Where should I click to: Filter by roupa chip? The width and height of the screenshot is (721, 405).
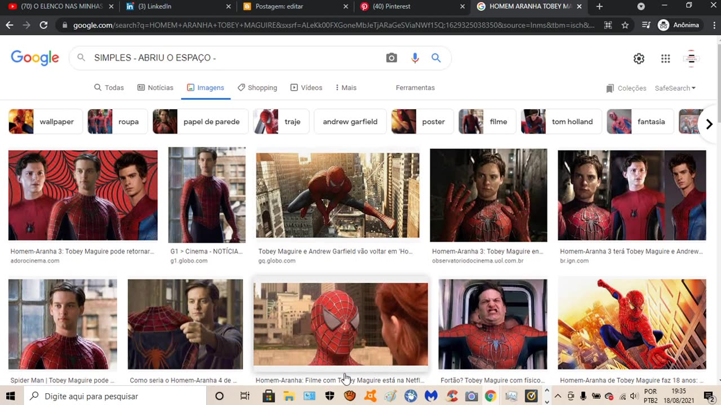(x=117, y=121)
